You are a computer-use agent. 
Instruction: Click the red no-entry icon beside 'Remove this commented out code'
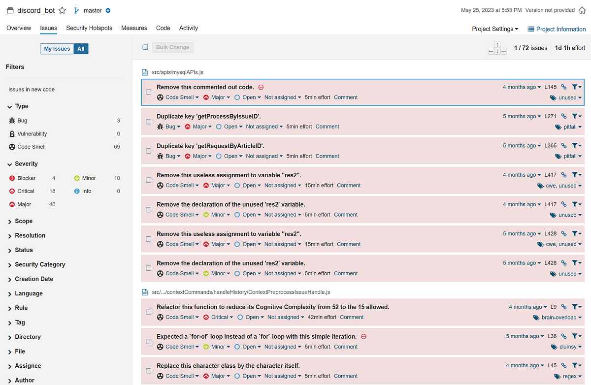[x=261, y=87]
